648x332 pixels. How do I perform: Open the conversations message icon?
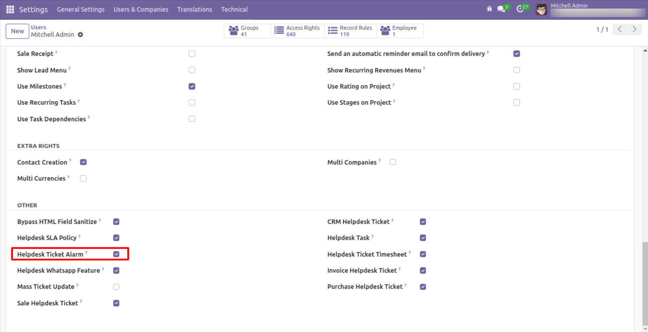tap(501, 9)
